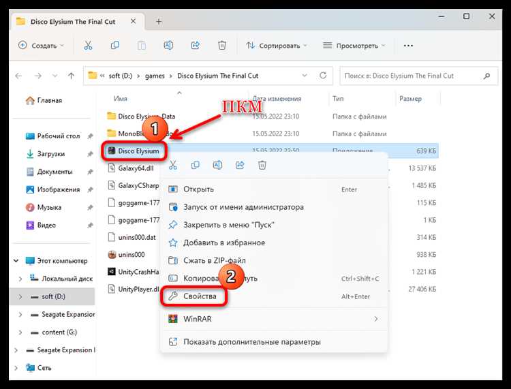Choose Свойства in the context menu
The width and height of the screenshot is (511, 389).
tap(275, 296)
